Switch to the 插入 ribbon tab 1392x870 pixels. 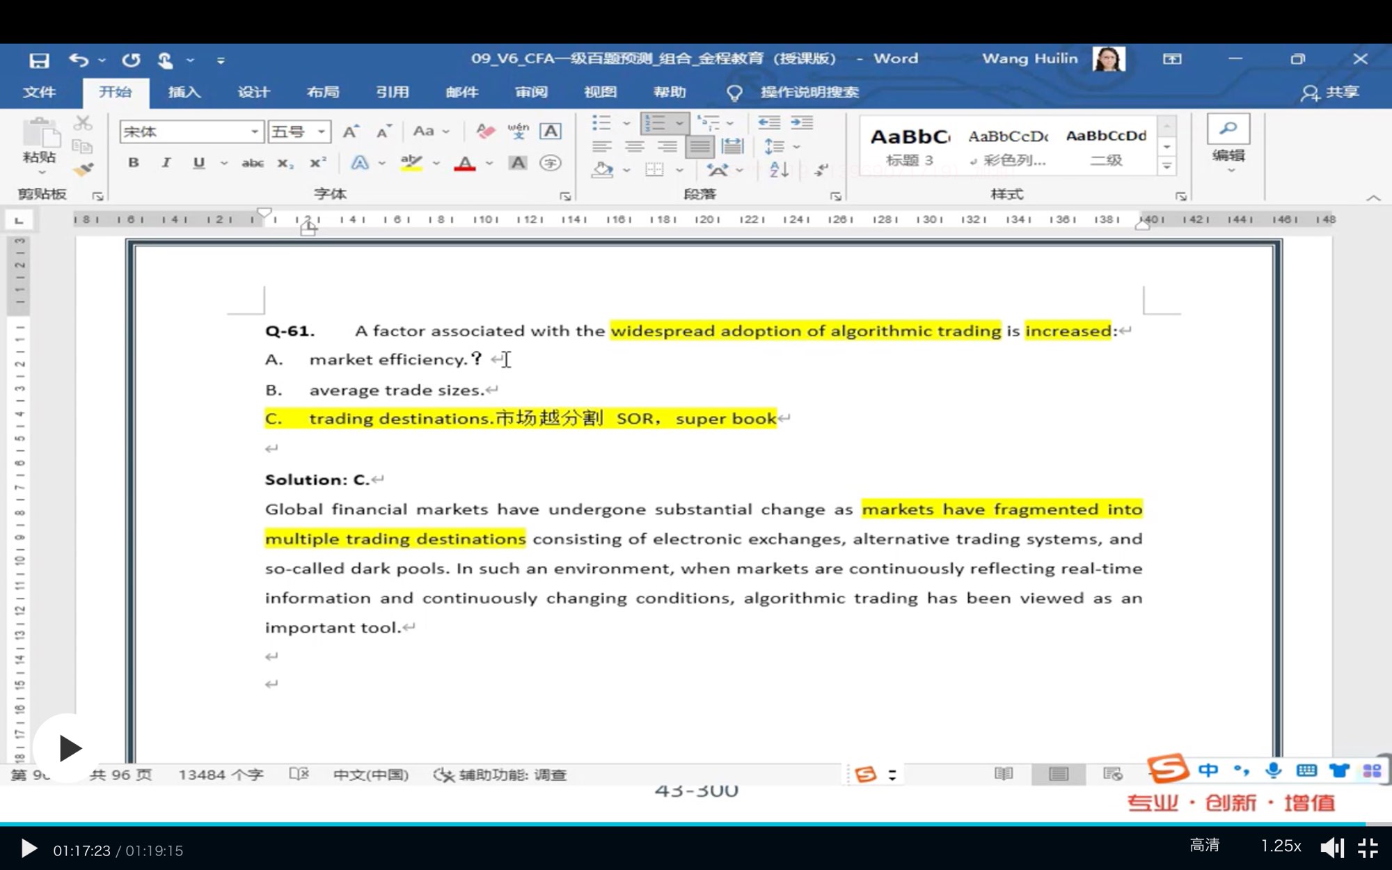coord(184,92)
